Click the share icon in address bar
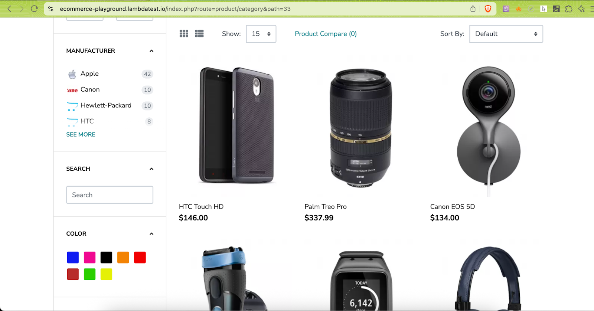 pyautogui.click(x=473, y=9)
